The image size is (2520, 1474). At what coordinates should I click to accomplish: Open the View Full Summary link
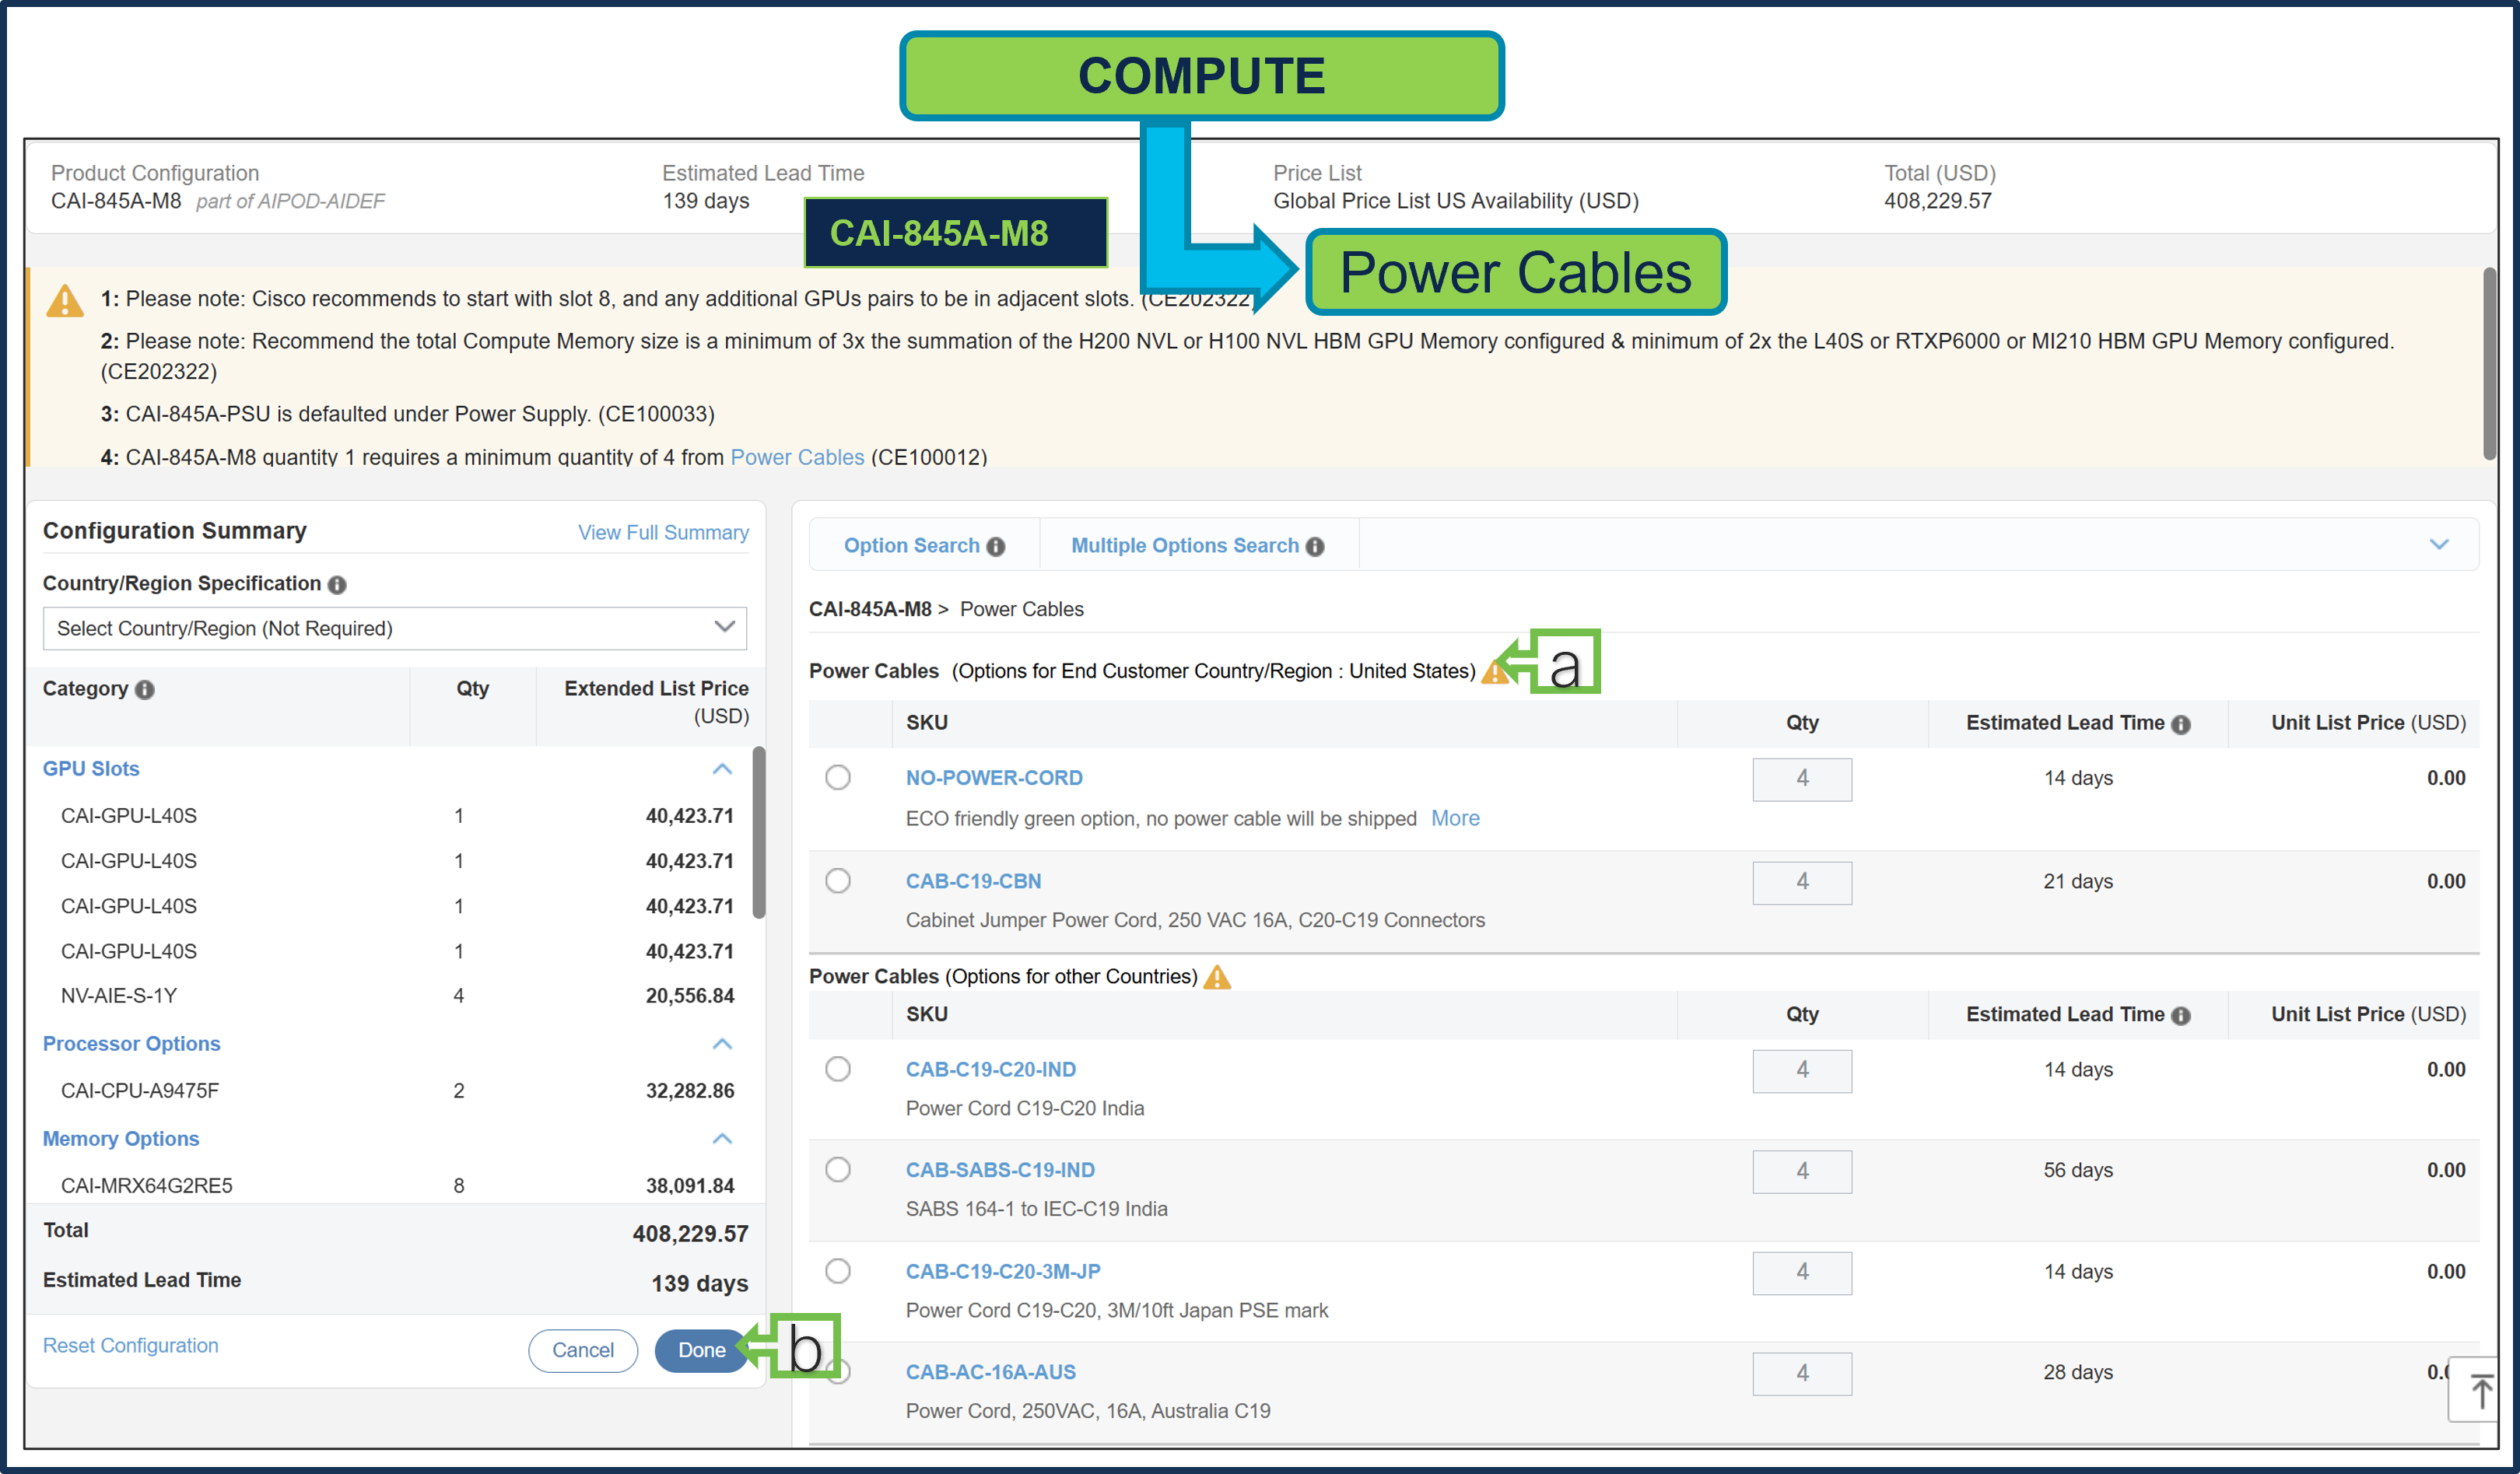point(663,533)
